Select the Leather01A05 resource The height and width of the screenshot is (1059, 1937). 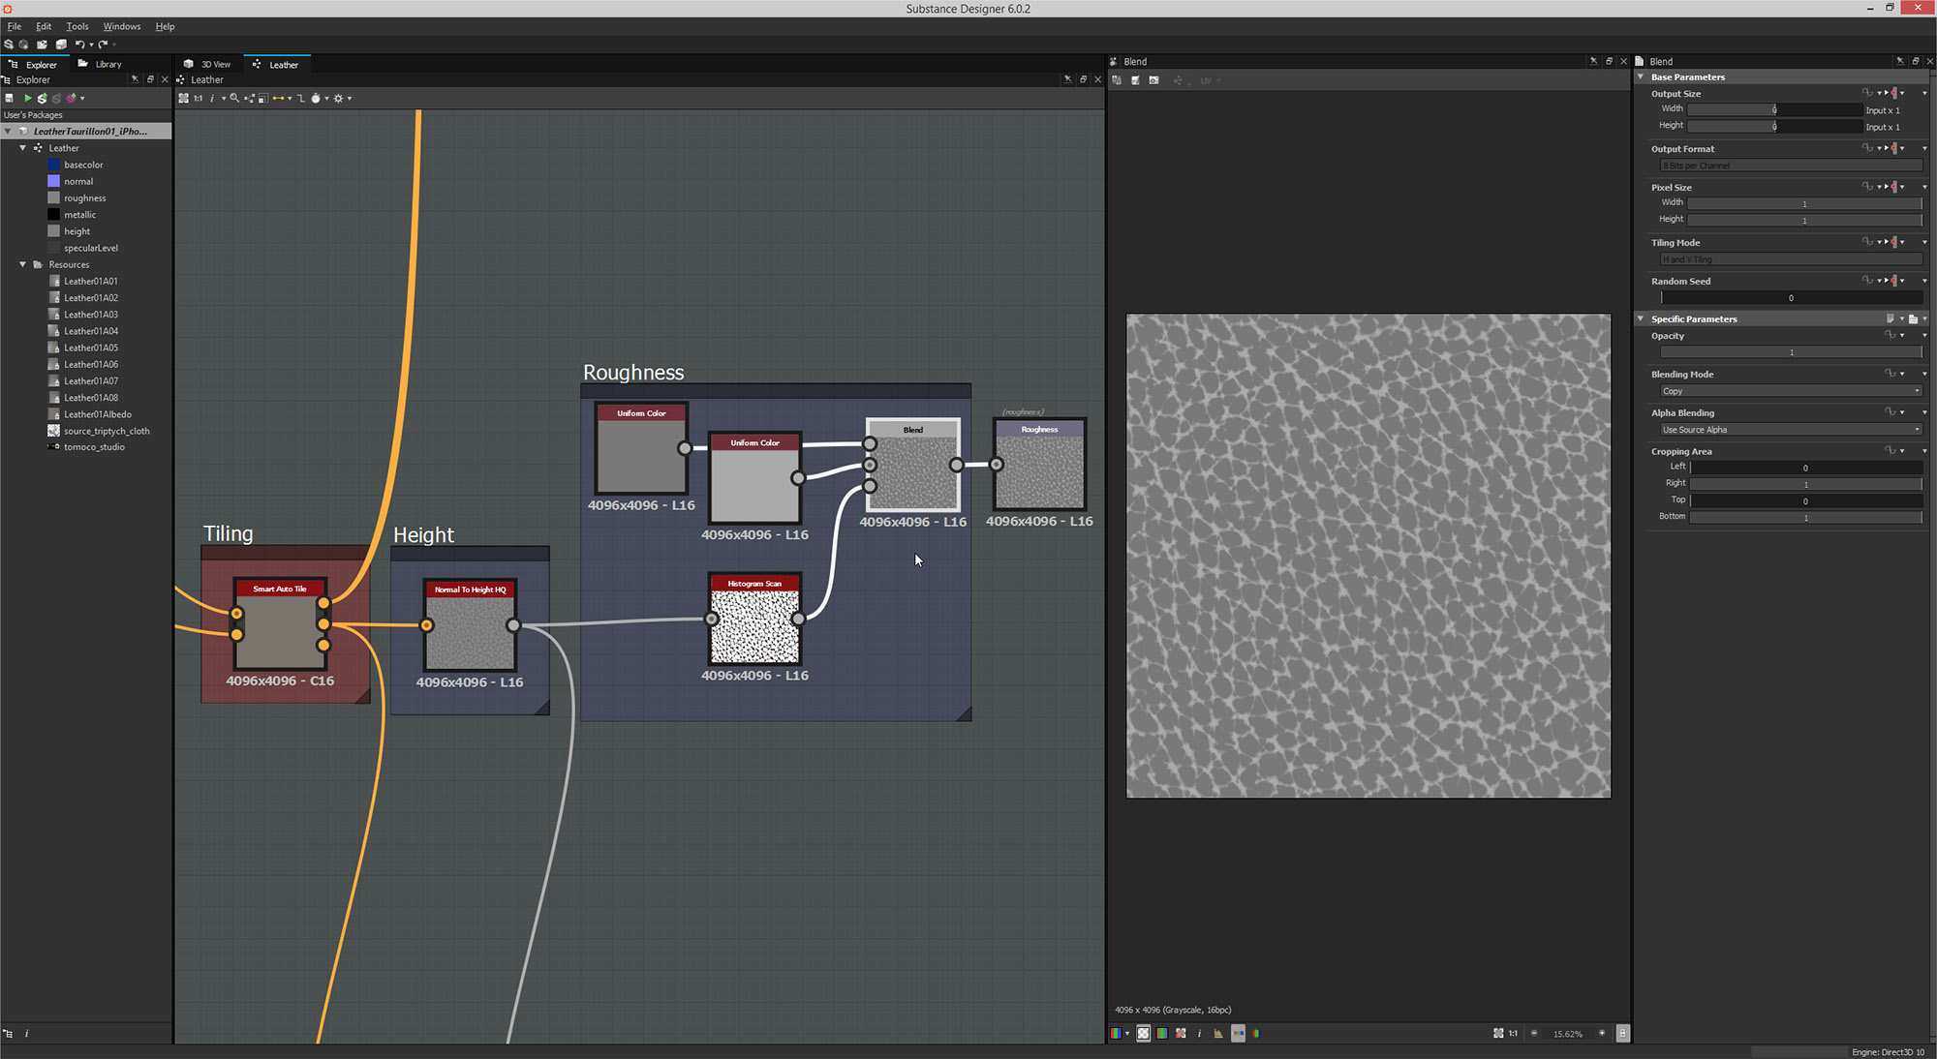pos(92,348)
